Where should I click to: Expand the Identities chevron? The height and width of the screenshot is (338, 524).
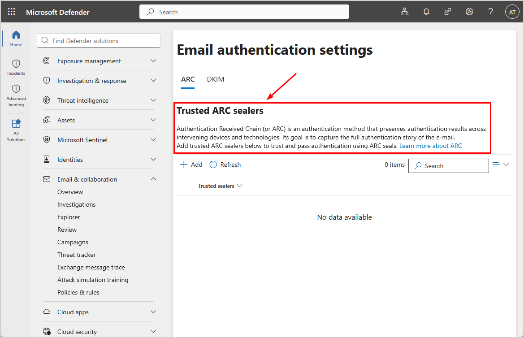153,160
